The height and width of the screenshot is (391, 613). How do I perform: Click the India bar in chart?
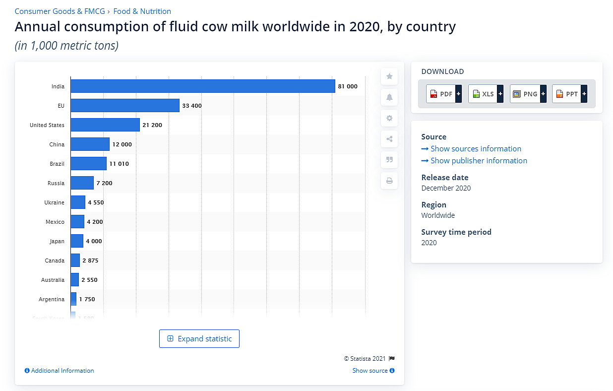coord(202,86)
